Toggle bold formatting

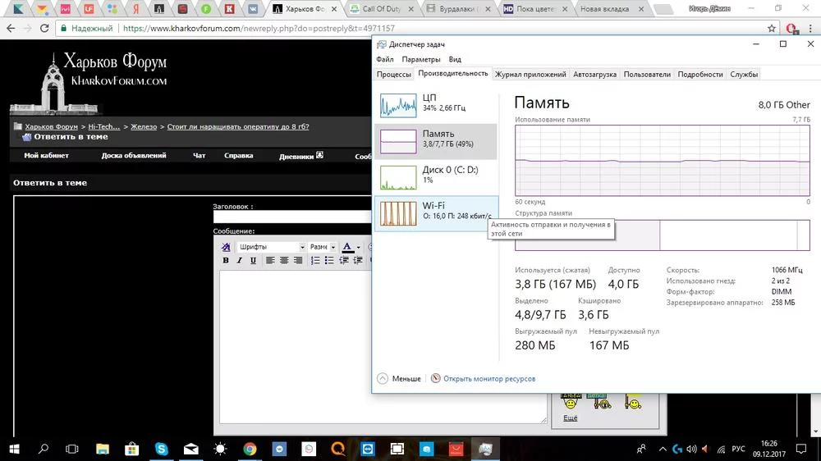tap(226, 261)
